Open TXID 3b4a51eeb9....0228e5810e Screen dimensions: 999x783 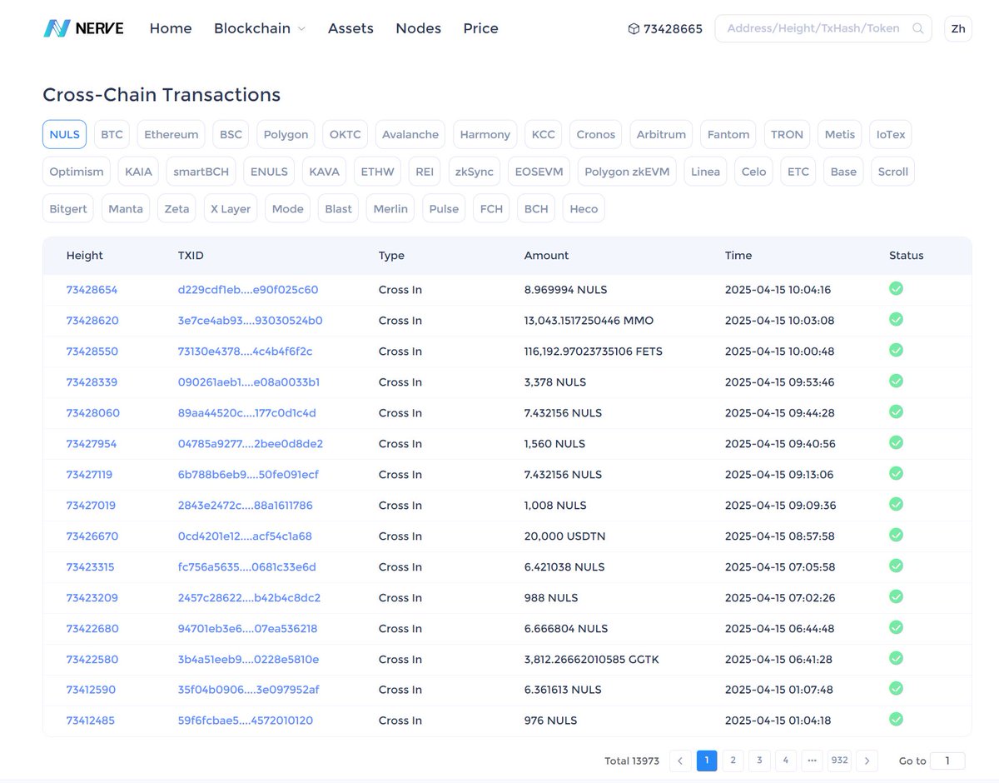pos(248,660)
